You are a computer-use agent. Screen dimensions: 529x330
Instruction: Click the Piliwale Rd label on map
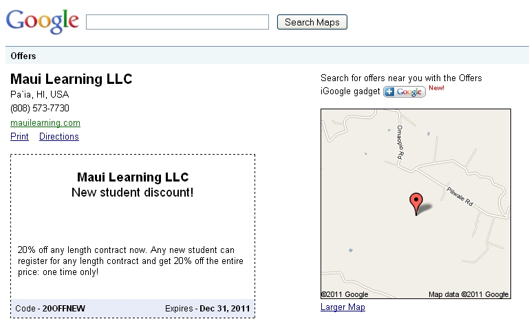(460, 196)
